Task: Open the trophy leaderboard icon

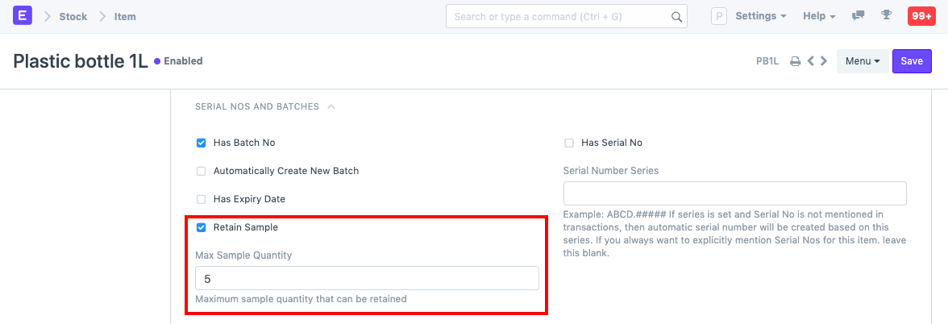Action: [x=886, y=16]
